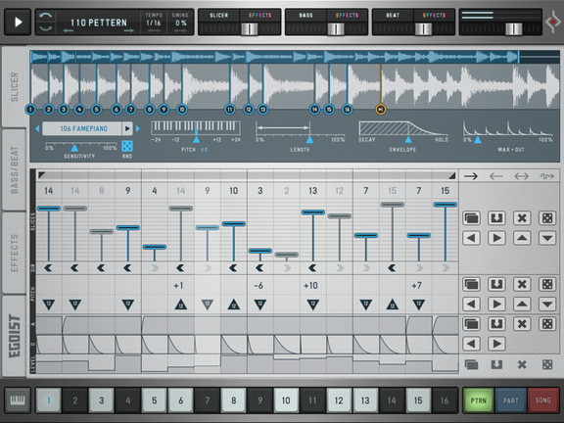This screenshot has width=564, height=423.
Task: Open the piano keyboard view
Action: point(18,399)
